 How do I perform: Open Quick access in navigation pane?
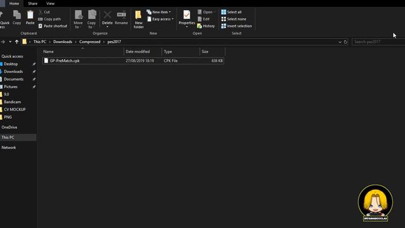click(12, 56)
